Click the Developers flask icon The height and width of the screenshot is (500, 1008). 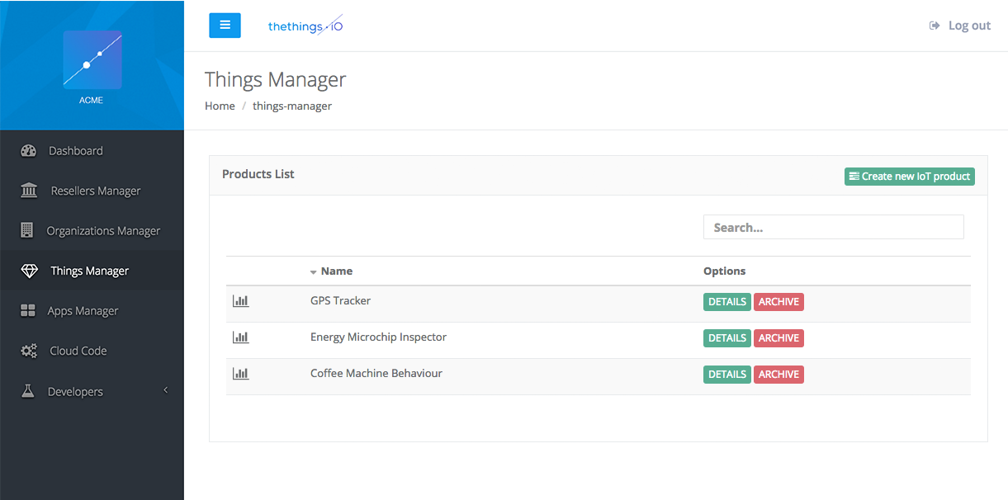pos(28,391)
